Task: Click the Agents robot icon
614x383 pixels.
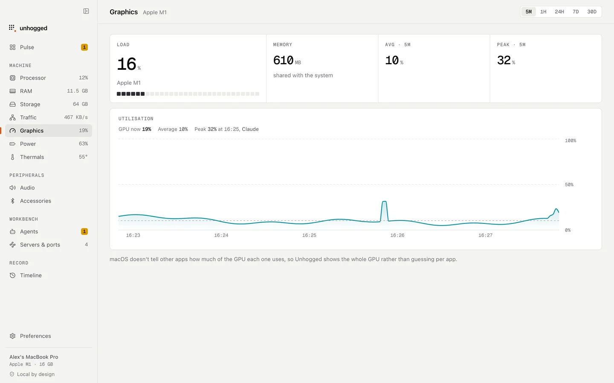Action: tap(12, 232)
